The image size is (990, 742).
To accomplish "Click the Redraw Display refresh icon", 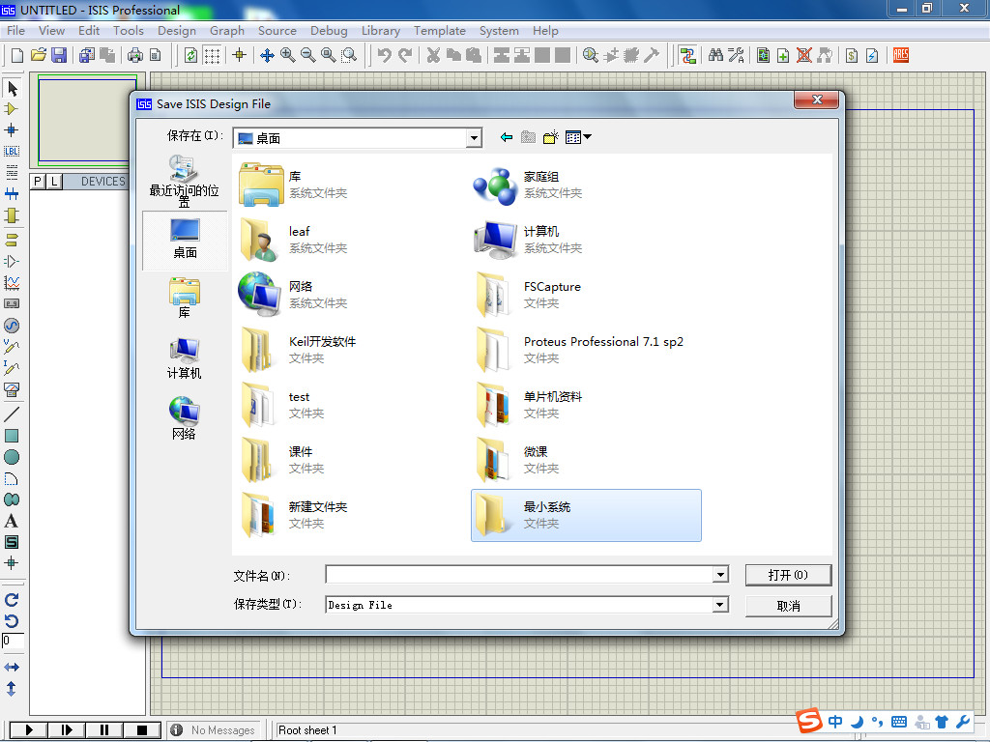I will coord(190,55).
